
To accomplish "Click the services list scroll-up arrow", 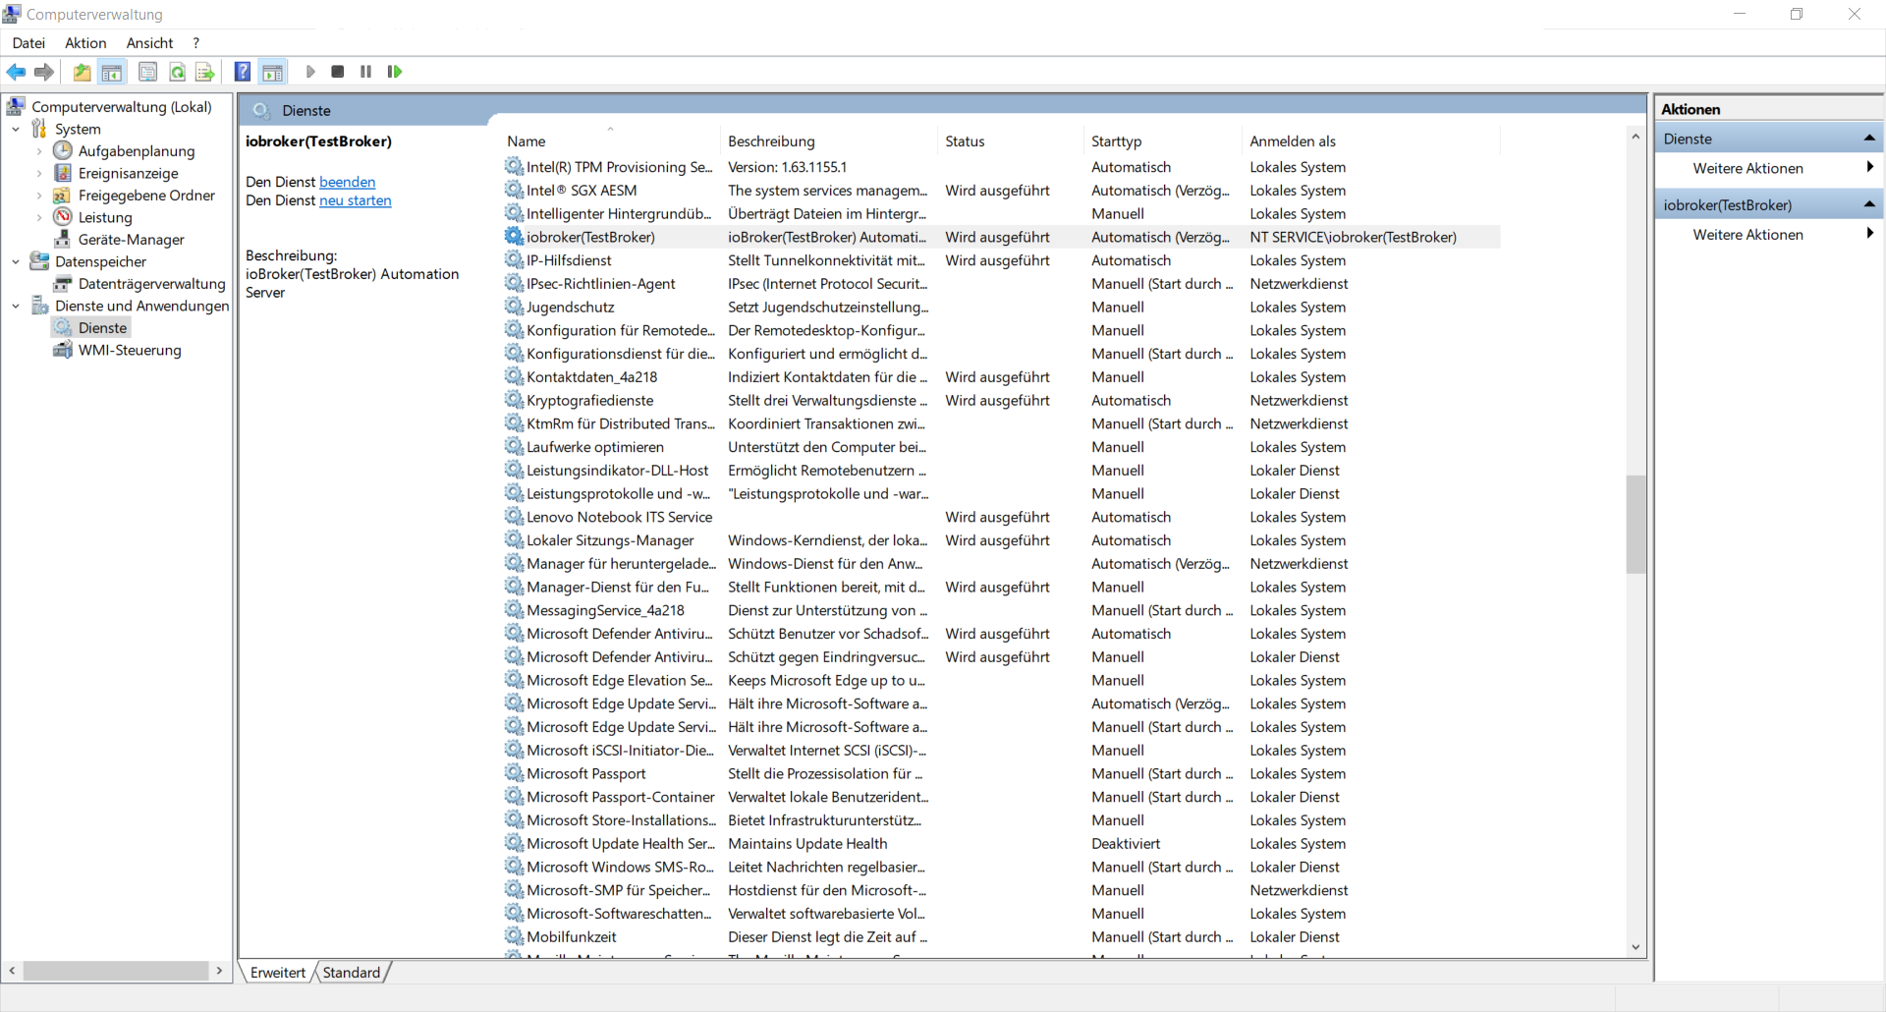I will [1636, 137].
